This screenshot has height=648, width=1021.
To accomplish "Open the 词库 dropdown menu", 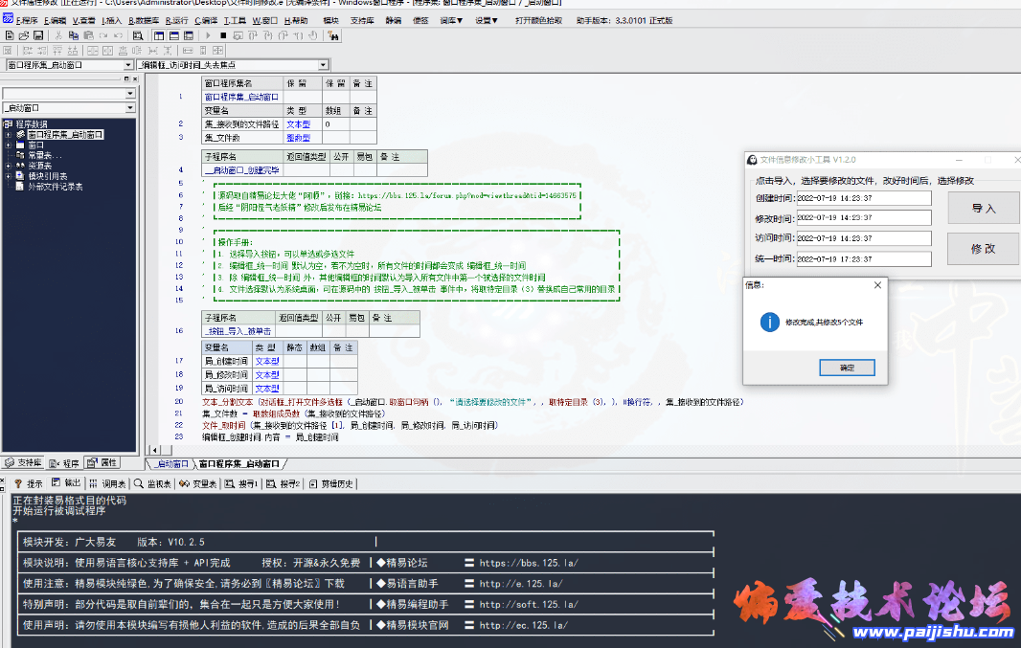I will 451,20.
